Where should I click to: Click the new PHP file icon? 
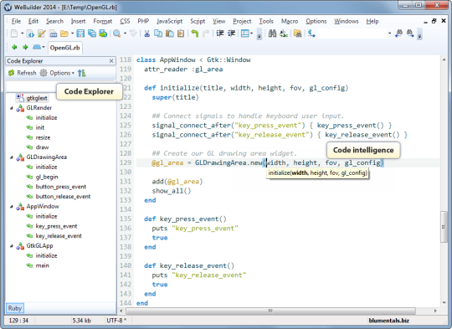point(54,33)
